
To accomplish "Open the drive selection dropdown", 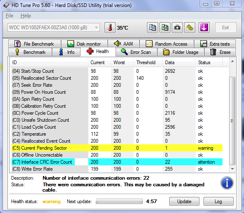I will click(54, 28).
